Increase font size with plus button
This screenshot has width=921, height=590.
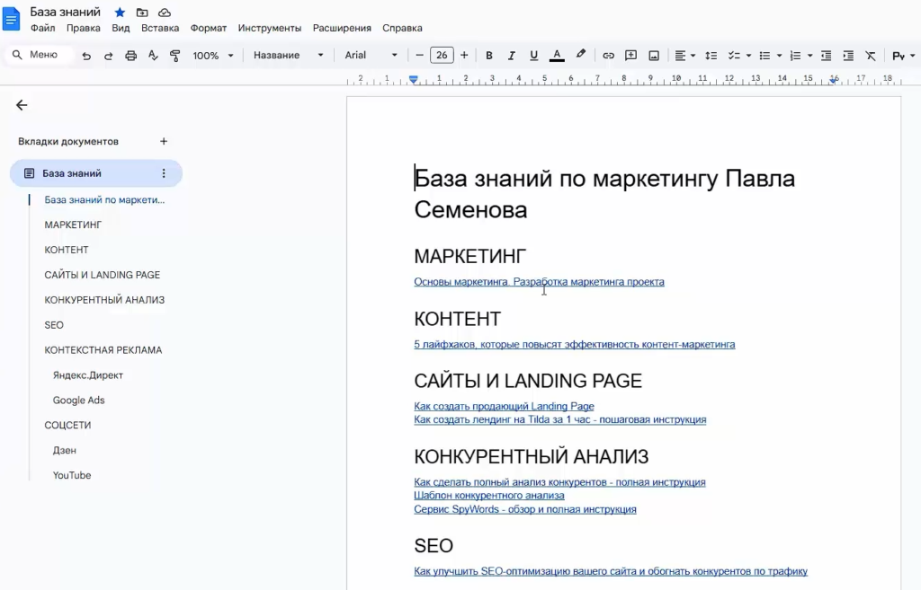point(464,55)
